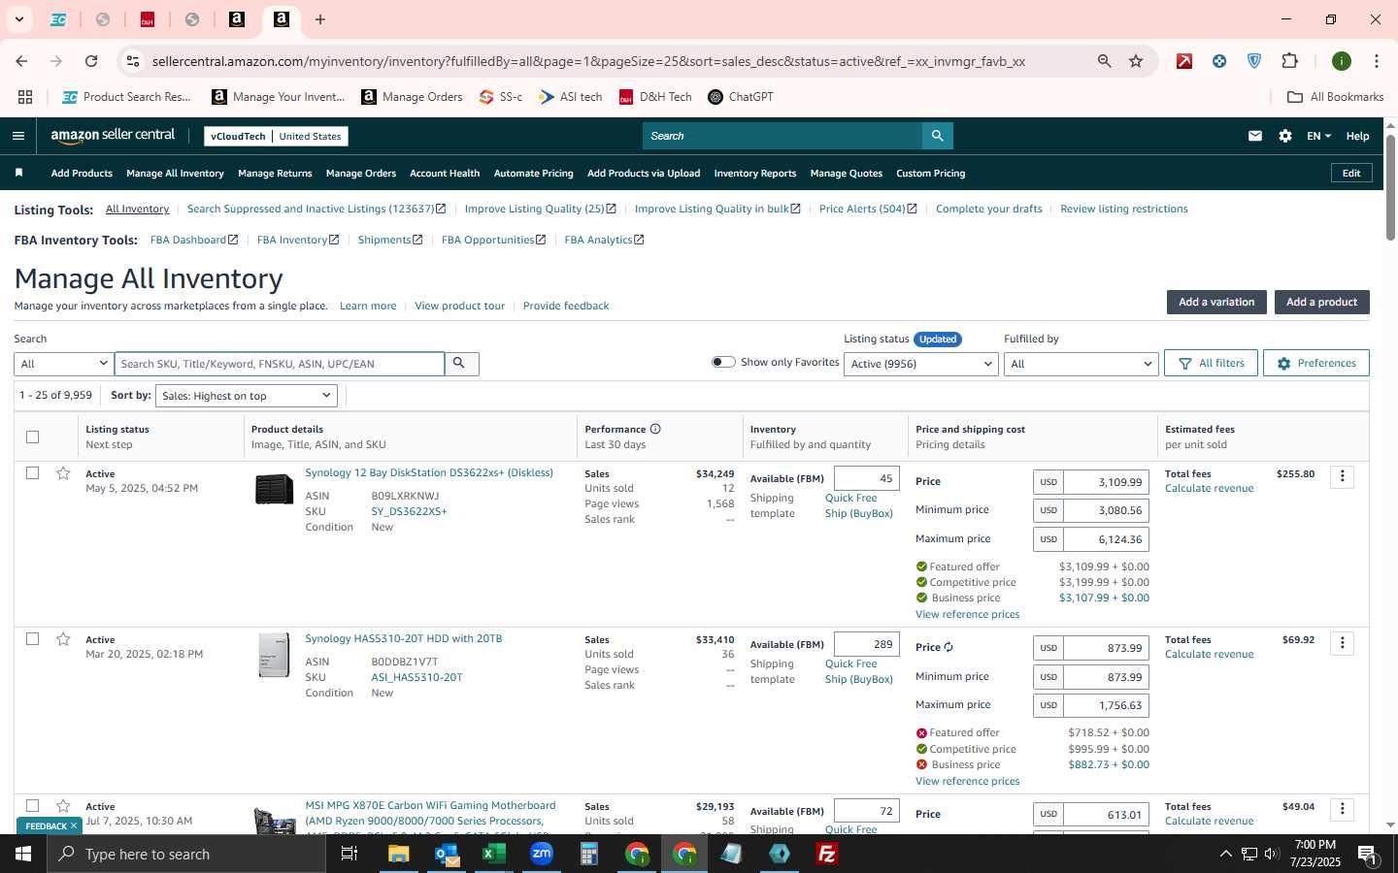Click the Amazon Seller Central logo
The image size is (1398, 873).
tap(114, 136)
